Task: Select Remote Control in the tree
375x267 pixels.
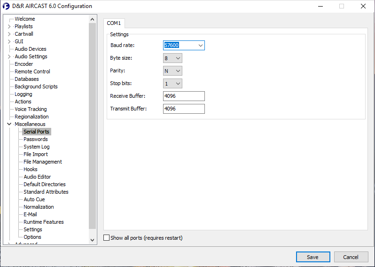Action: [32, 71]
